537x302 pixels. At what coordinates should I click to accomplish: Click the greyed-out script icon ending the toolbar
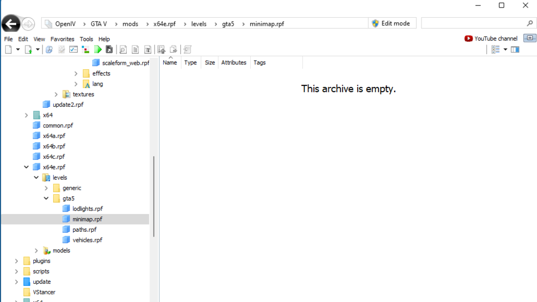click(187, 49)
